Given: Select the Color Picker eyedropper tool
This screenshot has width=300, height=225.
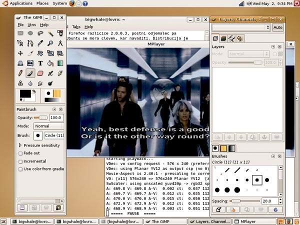Looking at the screenshot, I should (x=40, y=43).
